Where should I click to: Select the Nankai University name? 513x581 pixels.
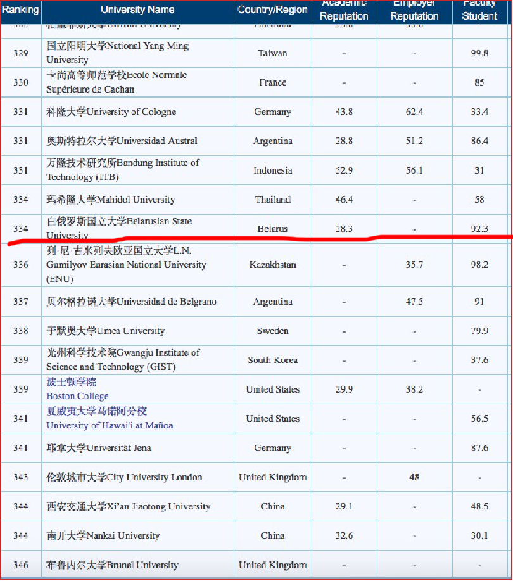tap(103, 535)
